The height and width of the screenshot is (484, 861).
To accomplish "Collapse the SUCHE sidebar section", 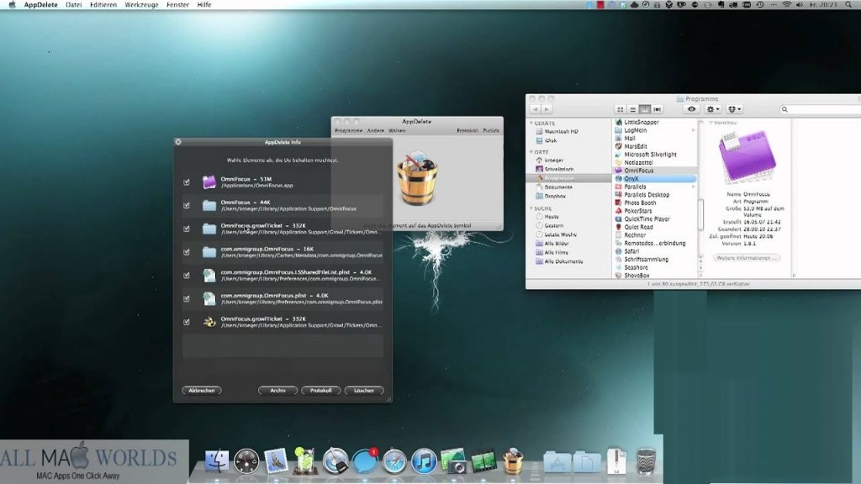I will click(x=531, y=208).
